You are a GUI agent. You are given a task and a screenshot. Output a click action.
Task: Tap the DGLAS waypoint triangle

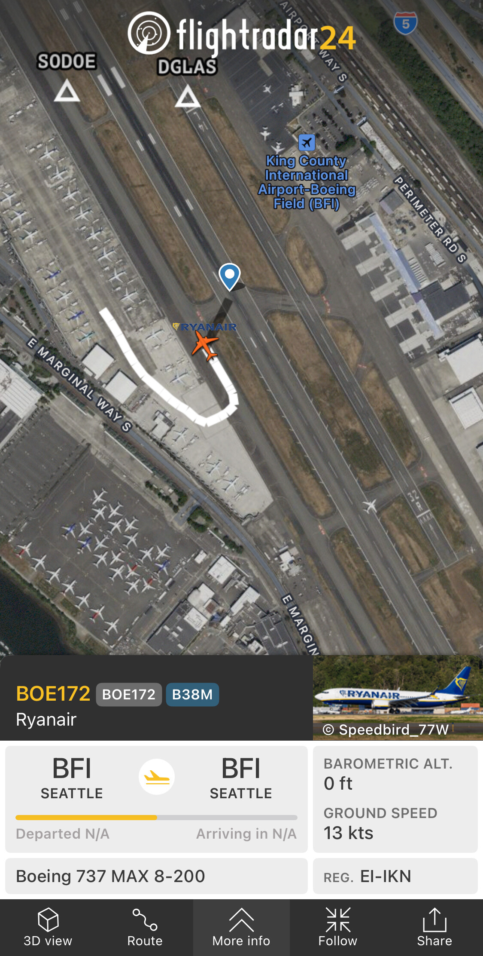coord(188,96)
